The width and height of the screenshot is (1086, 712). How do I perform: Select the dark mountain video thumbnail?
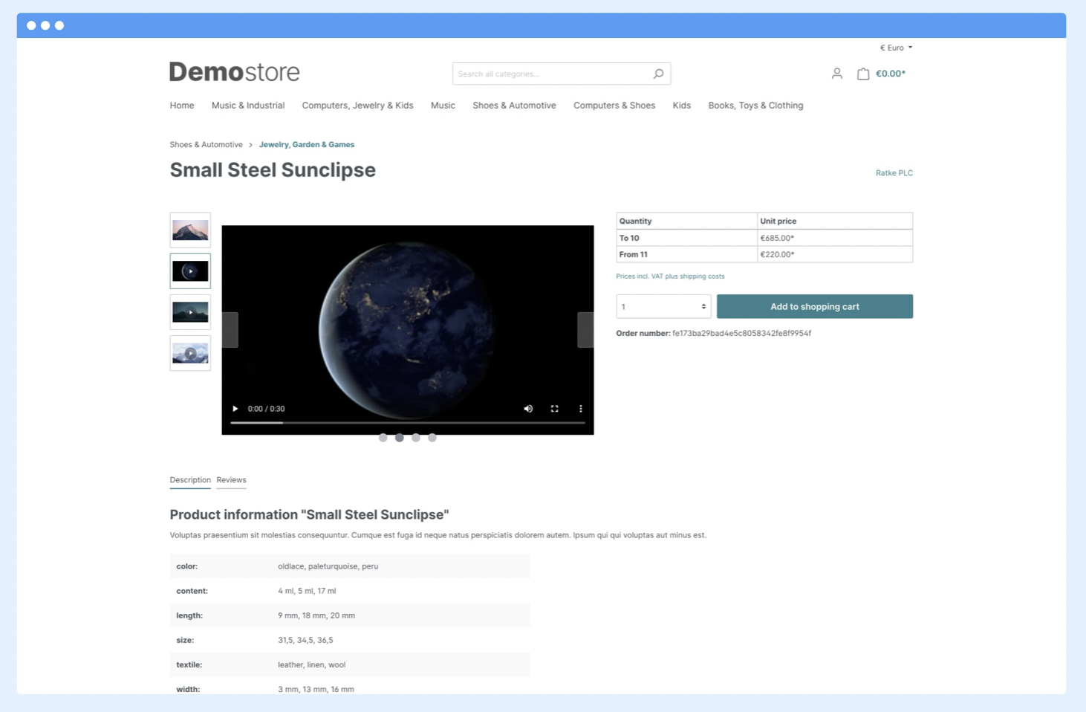coord(190,312)
